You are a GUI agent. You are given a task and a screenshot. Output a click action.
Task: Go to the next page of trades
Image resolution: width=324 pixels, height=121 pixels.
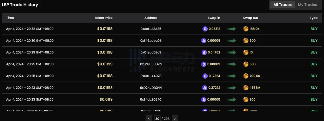tap(175, 119)
